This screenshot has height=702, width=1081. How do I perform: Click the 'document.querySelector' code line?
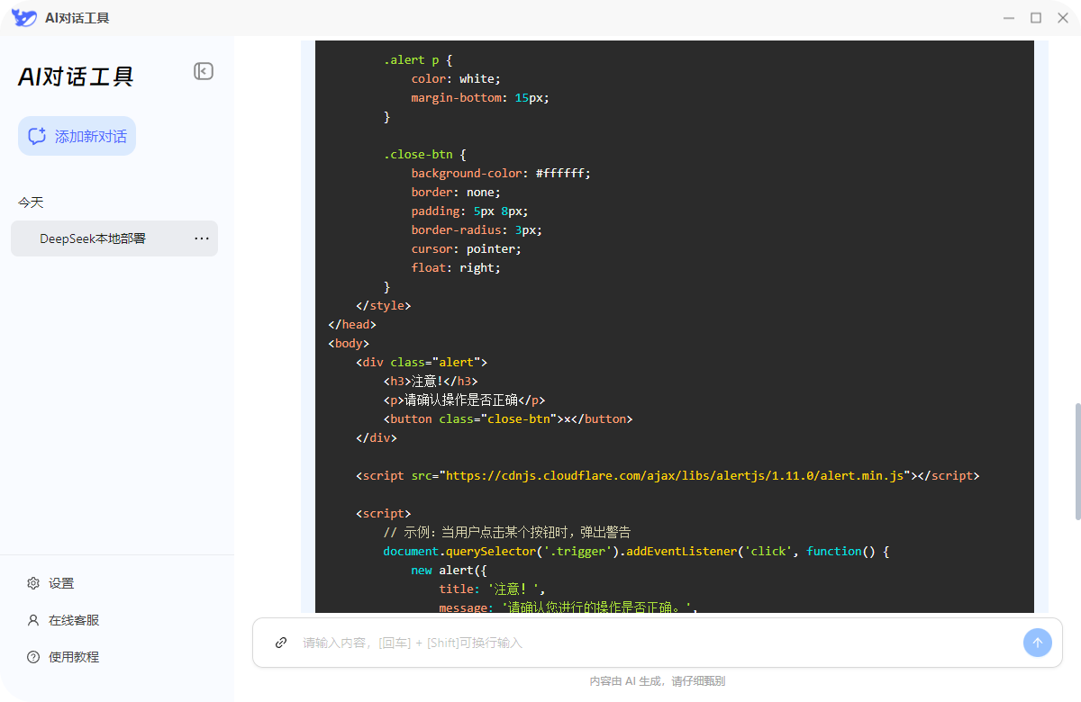[x=636, y=551]
